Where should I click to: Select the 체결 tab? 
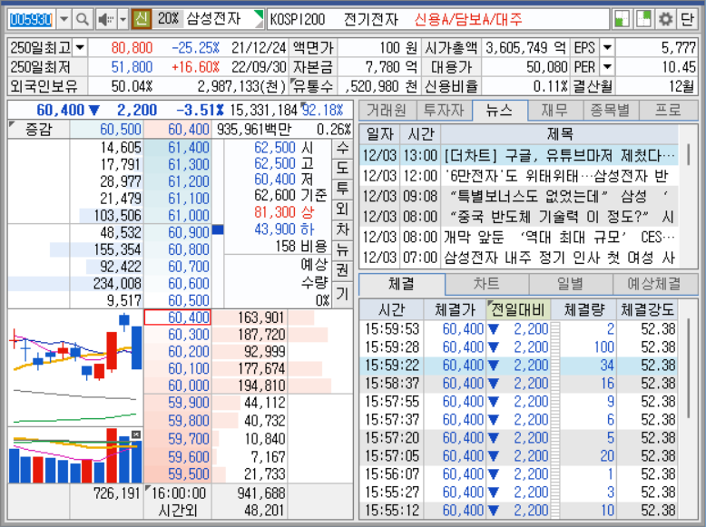[x=401, y=284]
